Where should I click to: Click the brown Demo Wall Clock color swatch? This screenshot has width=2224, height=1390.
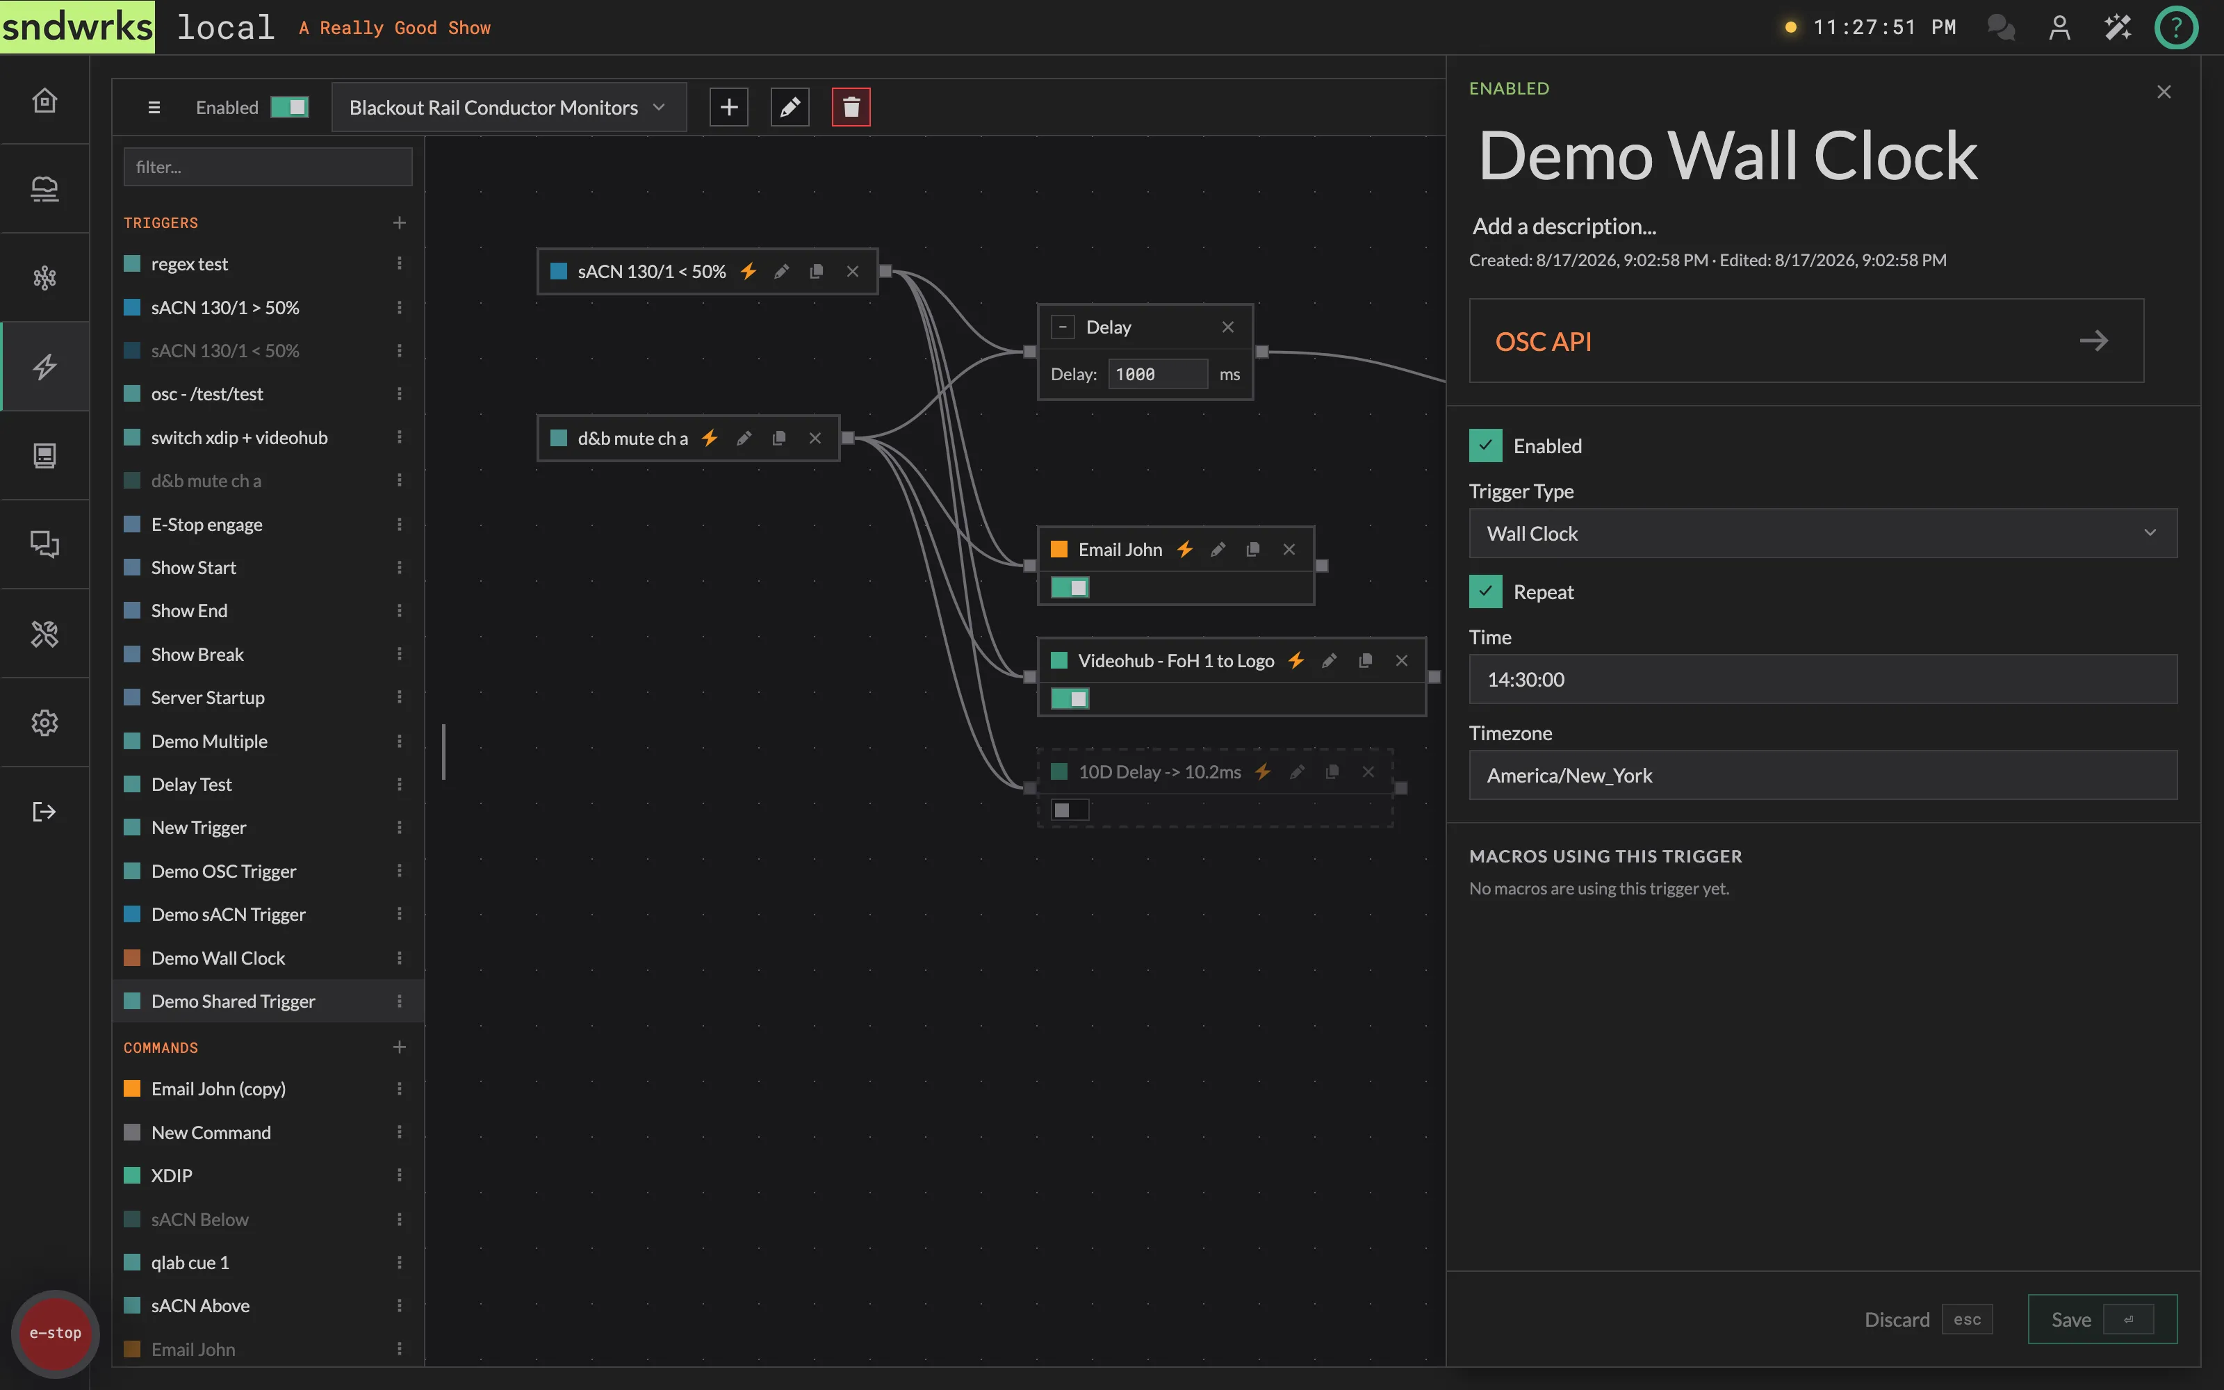pyautogui.click(x=132, y=958)
